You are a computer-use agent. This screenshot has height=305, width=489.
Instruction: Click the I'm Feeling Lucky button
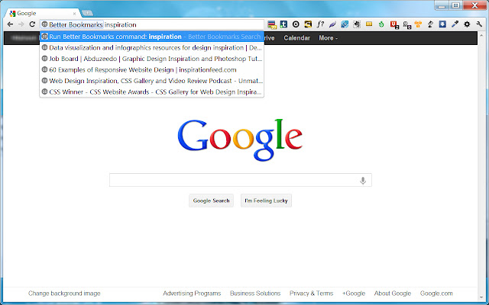tap(266, 201)
